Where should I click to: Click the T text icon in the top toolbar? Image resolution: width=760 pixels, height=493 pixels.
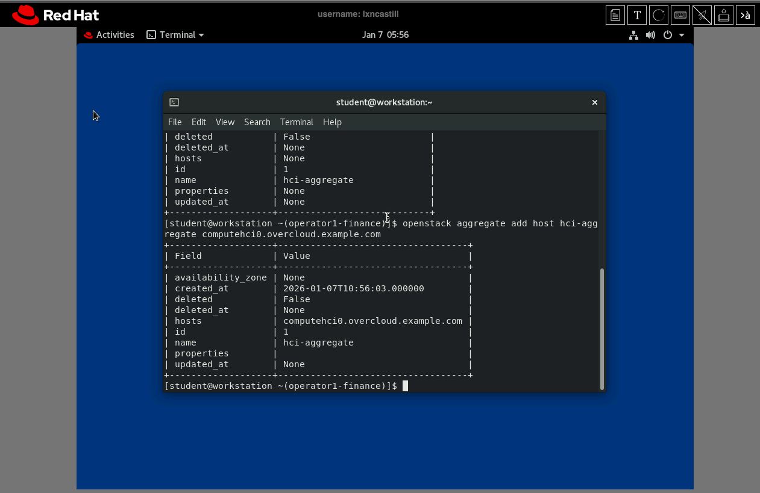[x=636, y=15]
